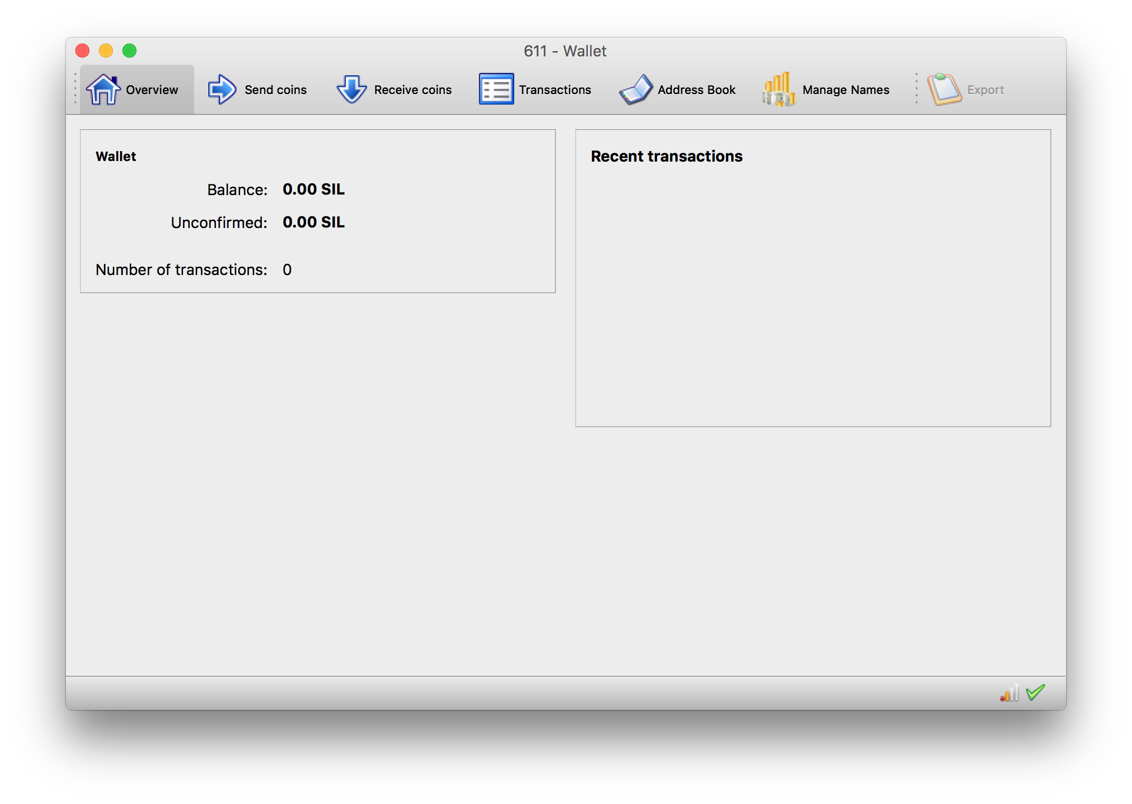
Task: Click the network connection signal bars icon
Action: [x=1009, y=693]
